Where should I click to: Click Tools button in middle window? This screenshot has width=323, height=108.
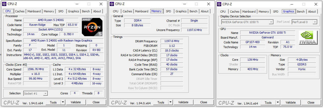(x=161, y=102)
